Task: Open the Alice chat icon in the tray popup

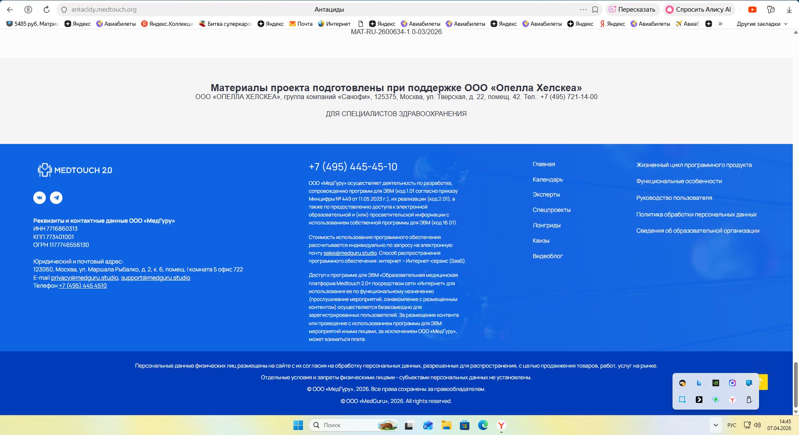Action: pyautogui.click(x=732, y=383)
